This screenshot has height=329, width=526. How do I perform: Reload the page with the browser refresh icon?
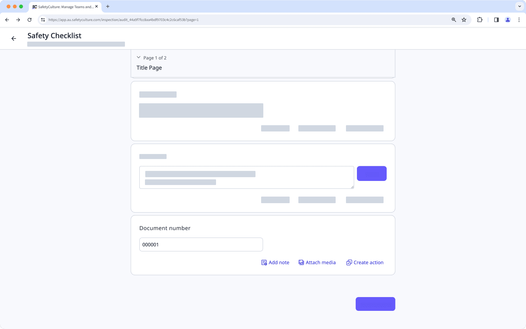pos(29,20)
